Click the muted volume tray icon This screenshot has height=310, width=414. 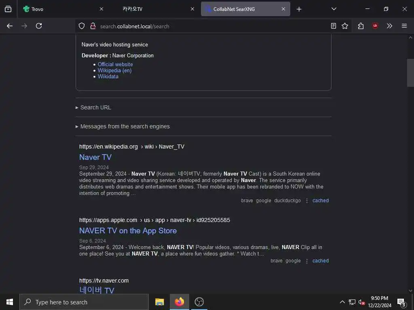click(x=361, y=302)
